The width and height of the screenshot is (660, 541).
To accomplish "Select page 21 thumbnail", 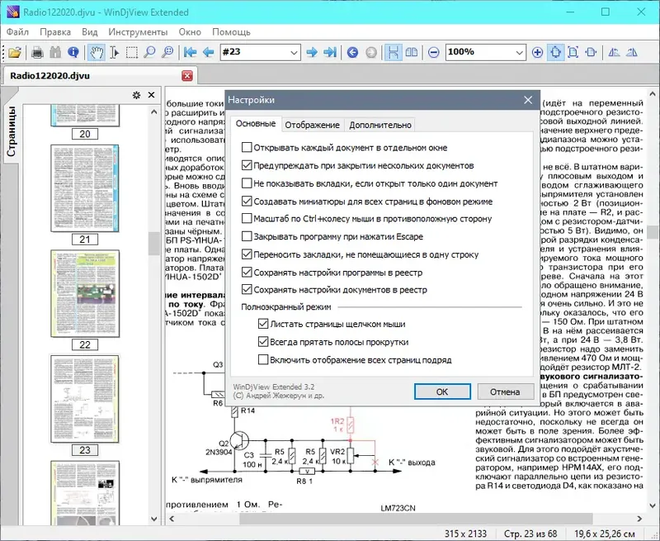I will (x=85, y=188).
